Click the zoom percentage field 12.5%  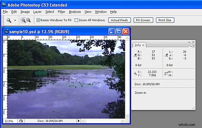(10, 121)
